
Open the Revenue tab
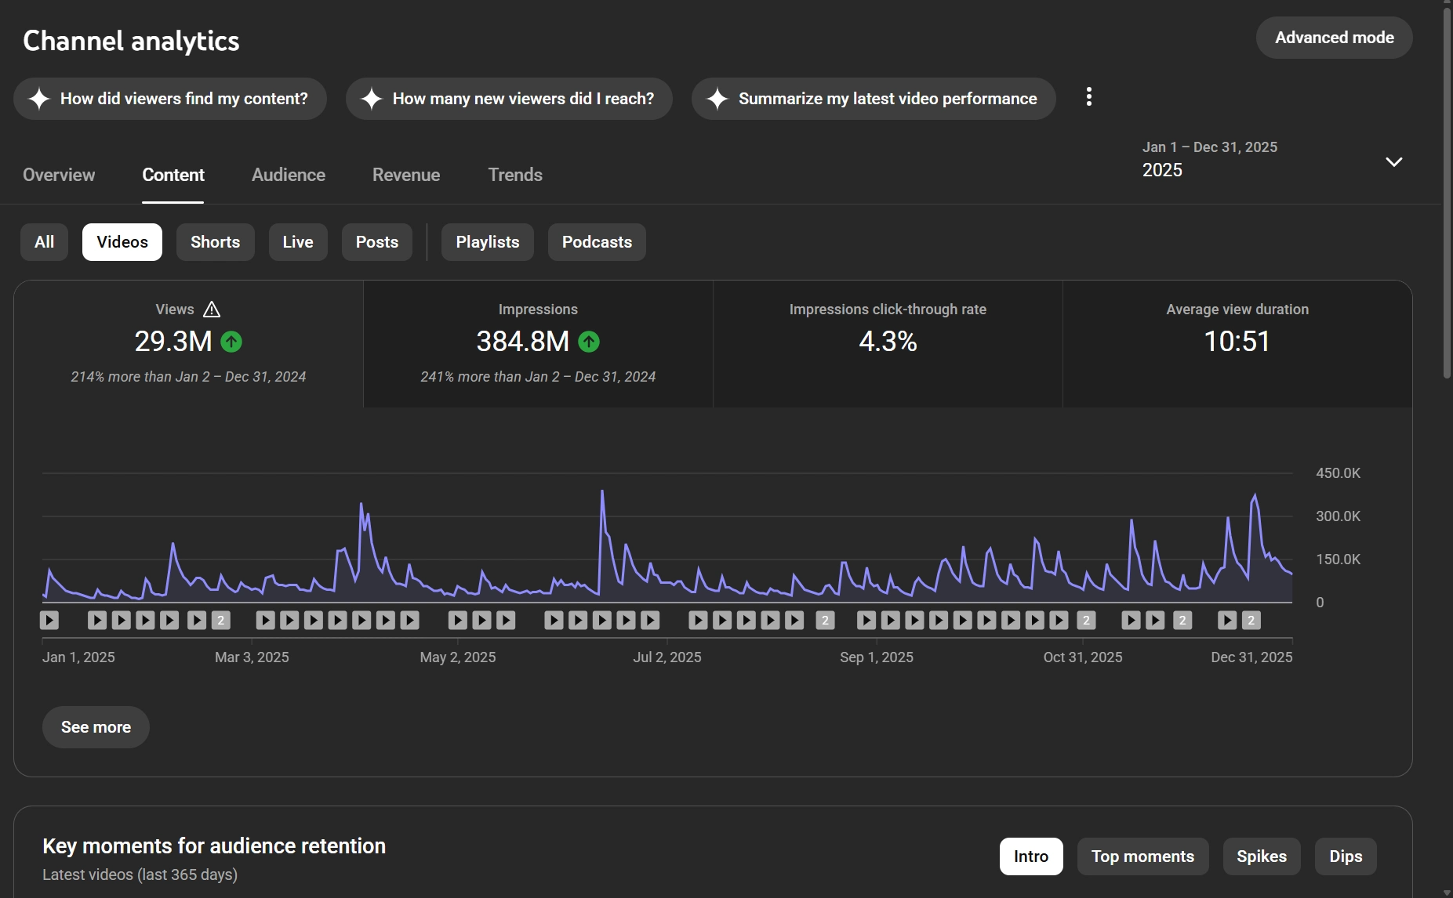[405, 175]
